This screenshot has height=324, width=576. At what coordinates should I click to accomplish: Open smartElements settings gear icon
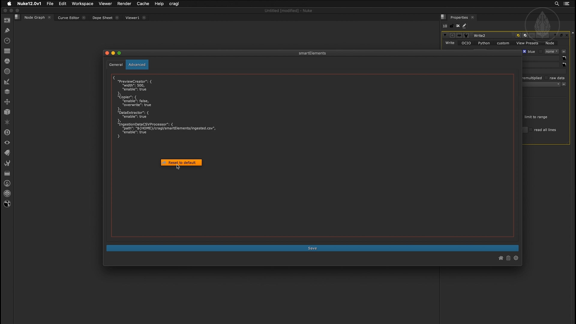point(516,258)
